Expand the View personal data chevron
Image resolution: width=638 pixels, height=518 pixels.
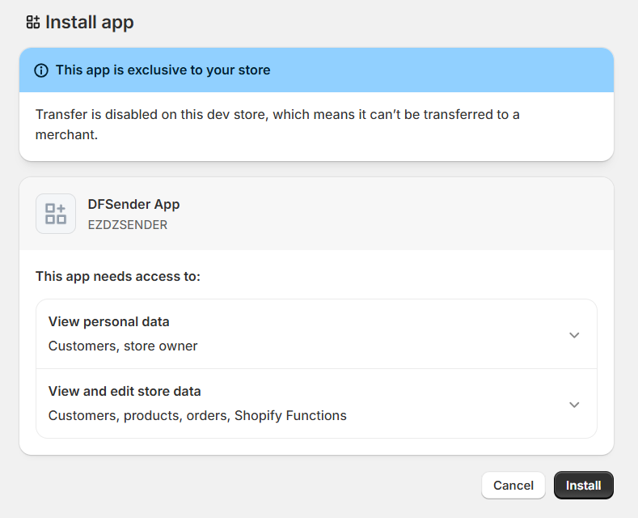click(574, 335)
